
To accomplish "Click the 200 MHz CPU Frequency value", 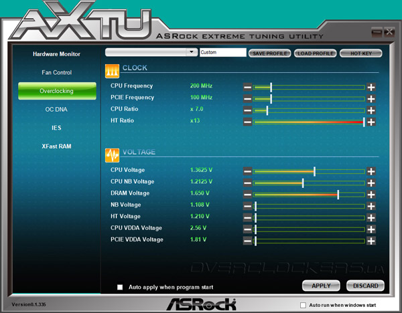I will [201, 86].
